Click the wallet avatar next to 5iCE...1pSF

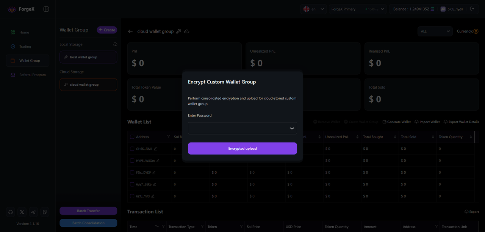pyautogui.click(x=443, y=9)
